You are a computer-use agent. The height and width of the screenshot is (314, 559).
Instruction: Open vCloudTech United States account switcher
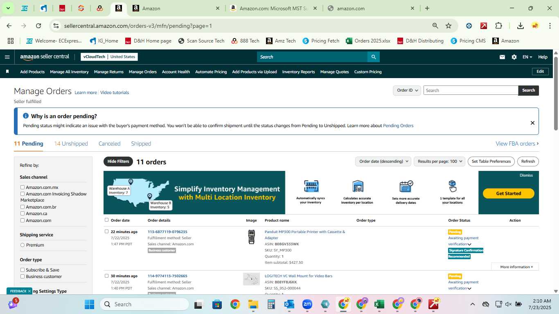pos(109,57)
